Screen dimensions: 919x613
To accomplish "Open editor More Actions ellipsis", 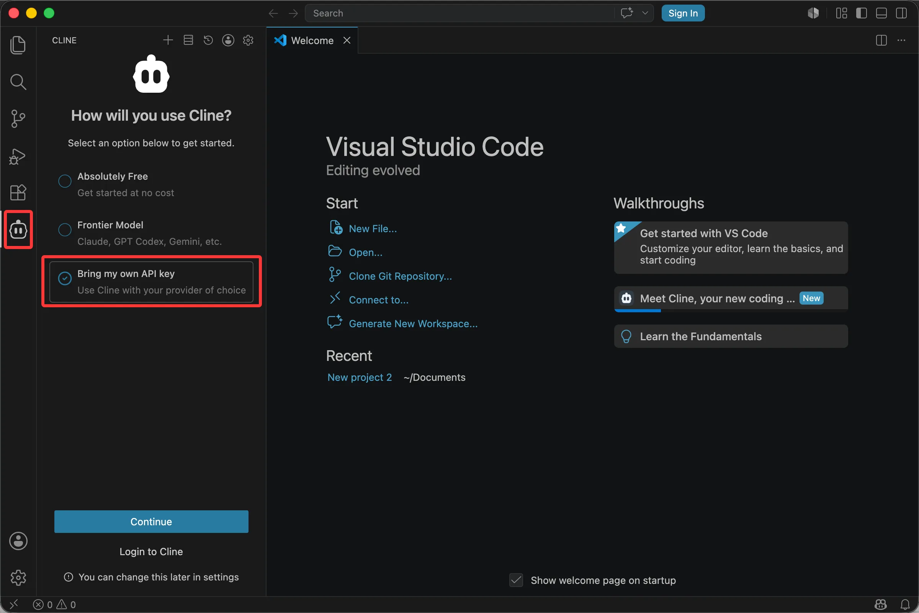I will tap(901, 40).
